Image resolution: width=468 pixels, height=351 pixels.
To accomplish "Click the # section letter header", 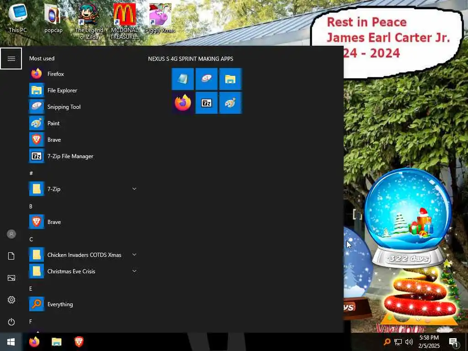I will 31,173.
